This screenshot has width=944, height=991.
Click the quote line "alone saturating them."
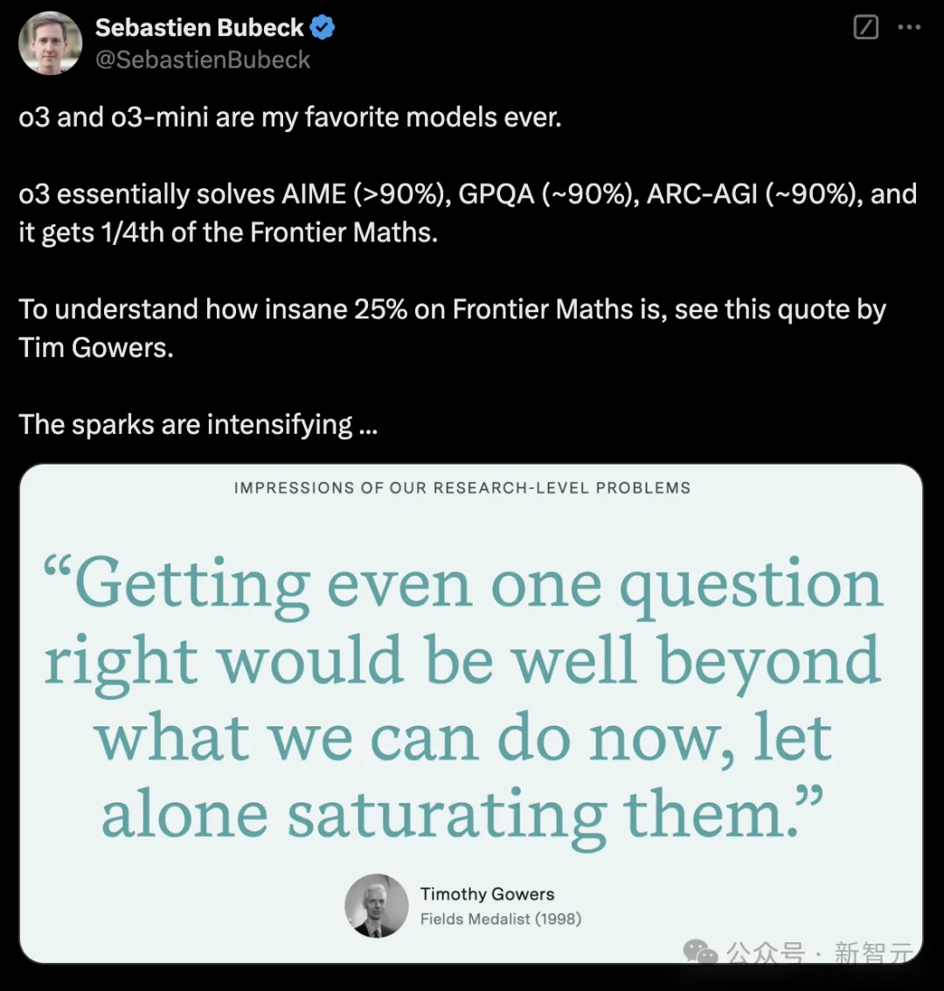[462, 813]
